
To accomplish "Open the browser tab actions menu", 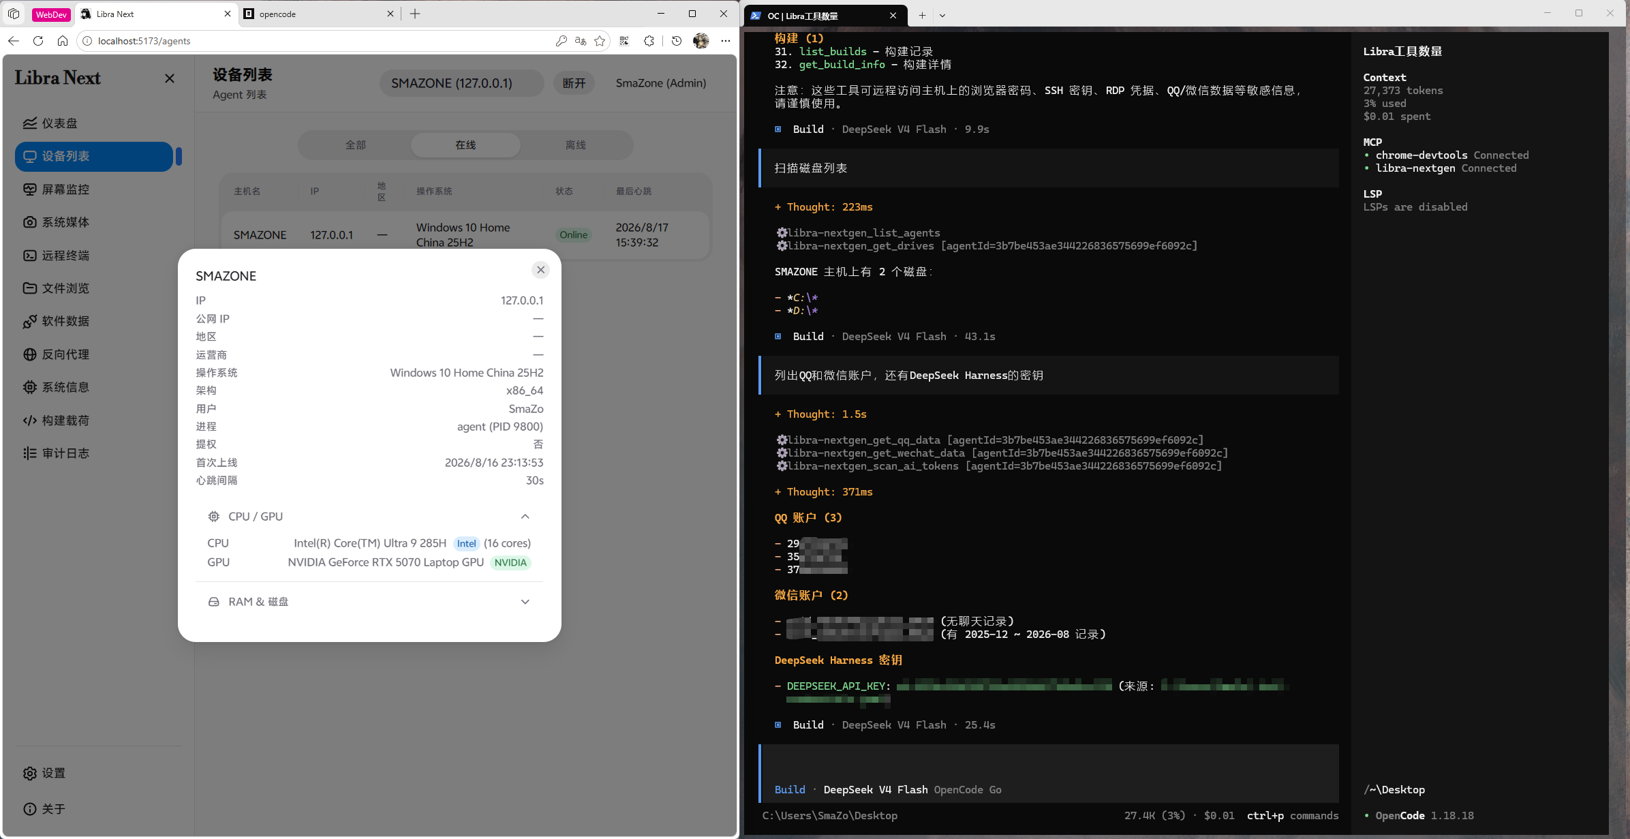I will tap(14, 14).
